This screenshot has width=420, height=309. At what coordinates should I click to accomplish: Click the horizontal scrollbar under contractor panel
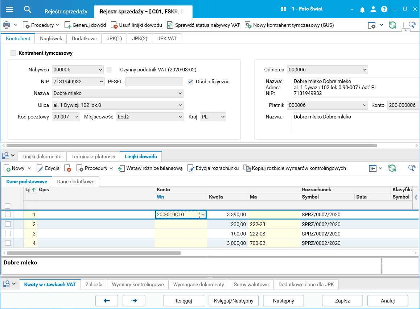pyautogui.click(x=192, y=146)
